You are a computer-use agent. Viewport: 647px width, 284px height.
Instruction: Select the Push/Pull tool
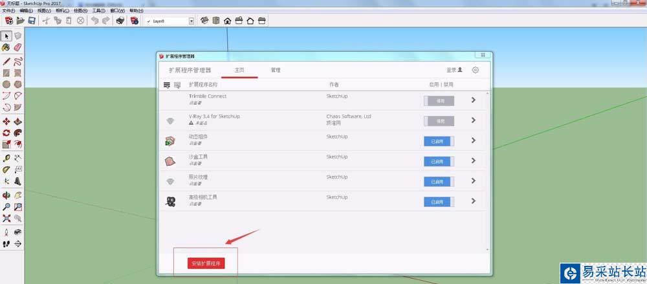tap(17, 122)
